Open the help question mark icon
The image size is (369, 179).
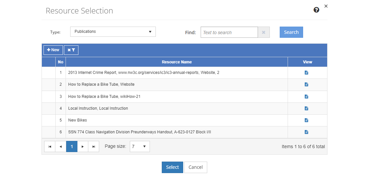[317, 10]
